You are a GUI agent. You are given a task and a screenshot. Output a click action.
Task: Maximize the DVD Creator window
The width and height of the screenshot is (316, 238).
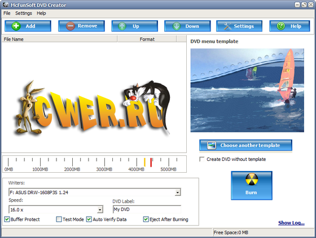(304, 5)
